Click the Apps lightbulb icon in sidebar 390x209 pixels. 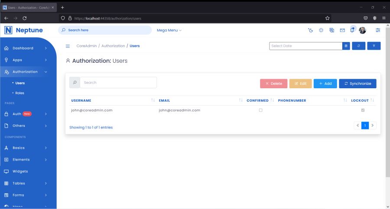[6, 60]
